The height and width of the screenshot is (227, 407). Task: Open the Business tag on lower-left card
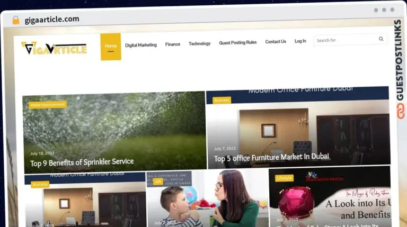click(x=40, y=184)
